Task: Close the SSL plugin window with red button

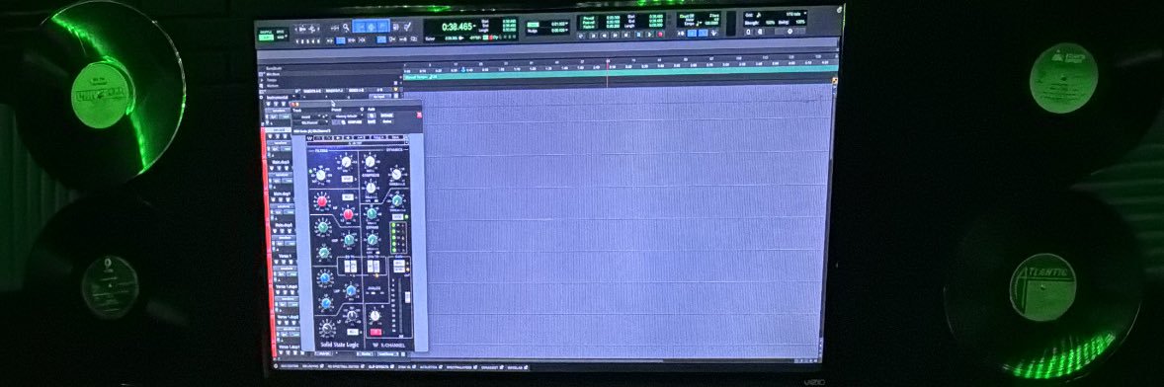Action: (292, 105)
